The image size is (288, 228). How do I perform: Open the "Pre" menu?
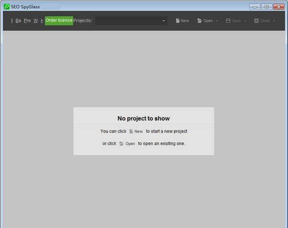pos(27,21)
